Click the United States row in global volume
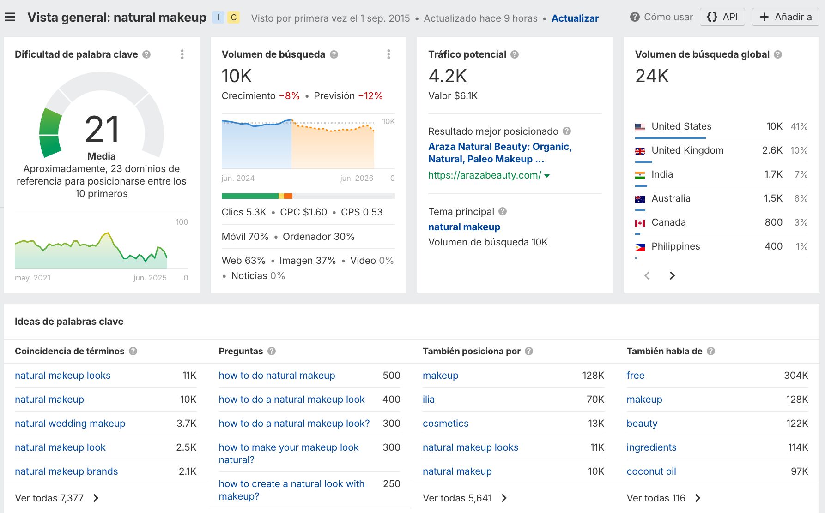This screenshot has height=513, width=825. point(681,126)
